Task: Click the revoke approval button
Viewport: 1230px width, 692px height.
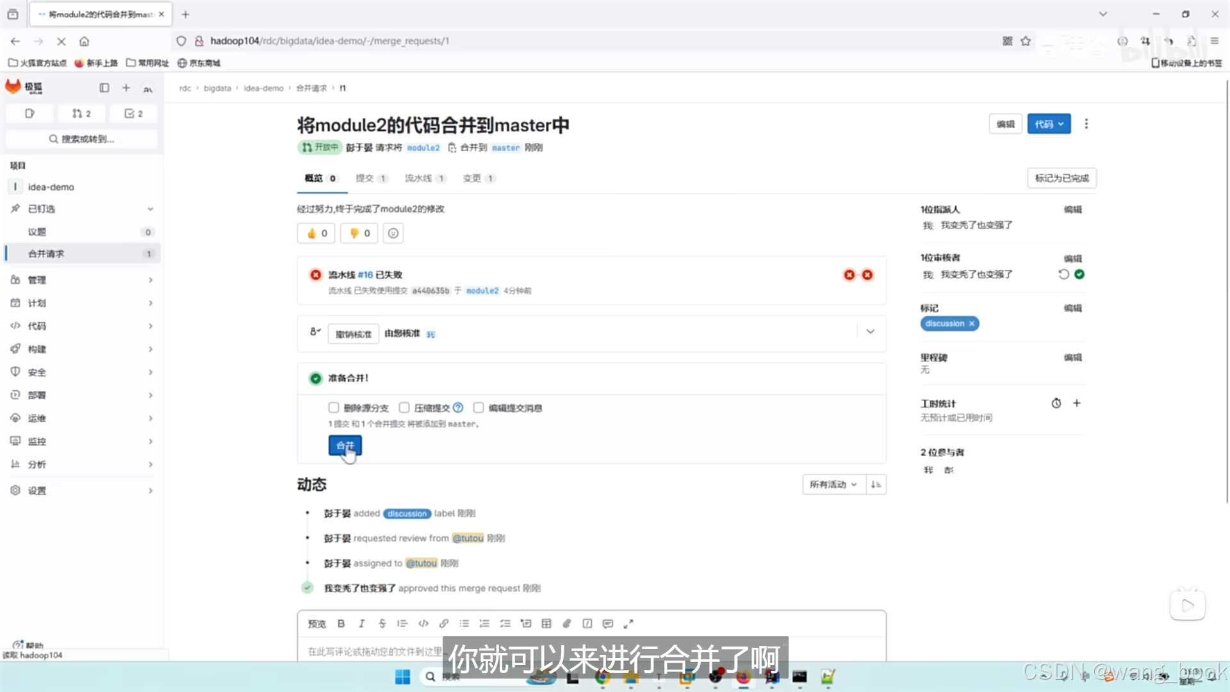Action: (x=354, y=334)
